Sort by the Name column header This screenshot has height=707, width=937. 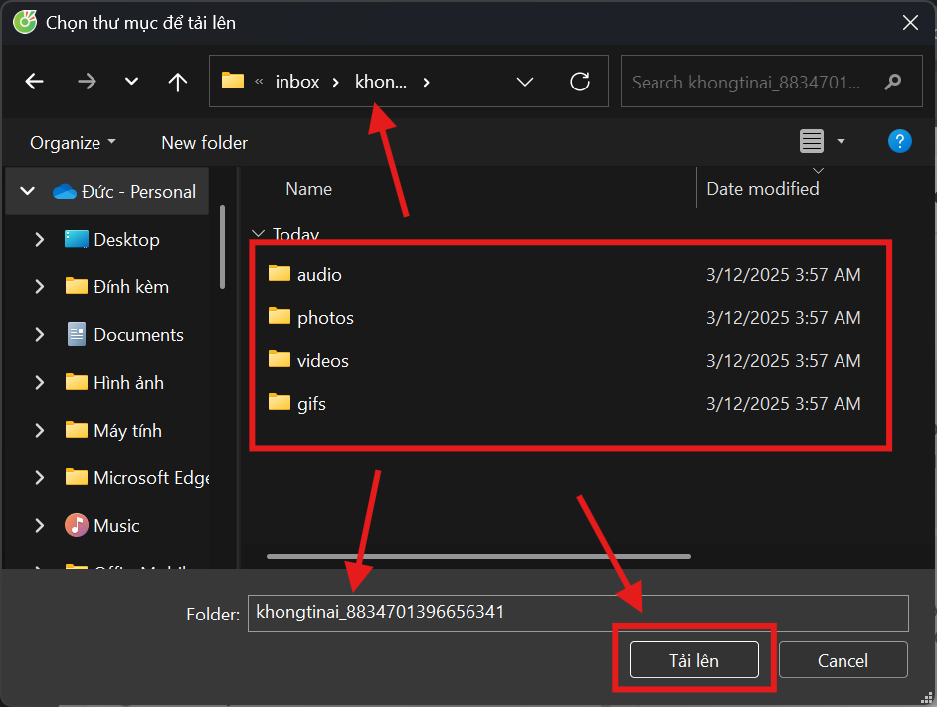pyautogui.click(x=308, y=189)
